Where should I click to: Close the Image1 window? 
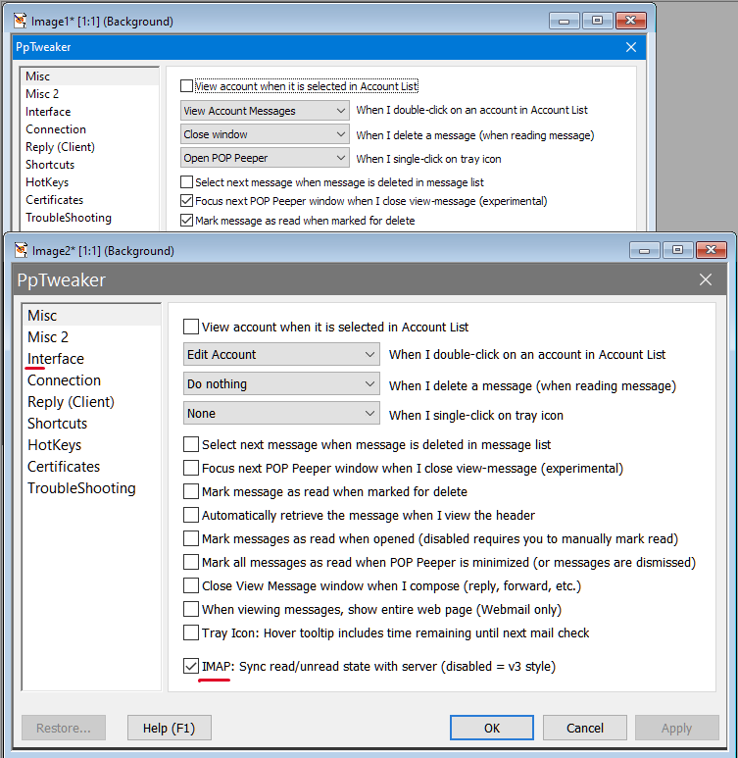[x=631, y=21]
